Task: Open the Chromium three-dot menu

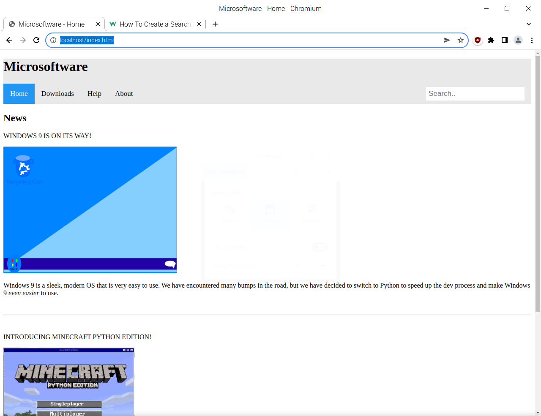Action: [532, 40]
